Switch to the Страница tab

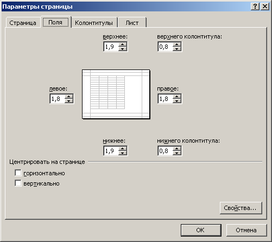tap(23, 23)
